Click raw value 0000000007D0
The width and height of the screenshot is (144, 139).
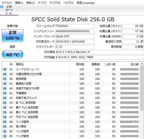pyautogui.click(x=129, y=122)
